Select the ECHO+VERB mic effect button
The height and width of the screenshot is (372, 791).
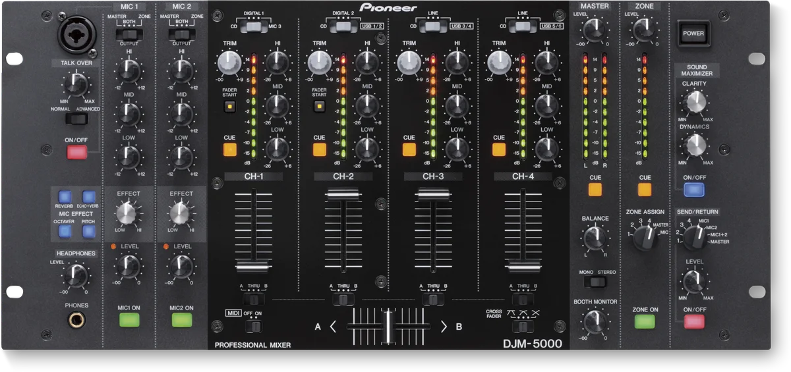click(x=88, y=196)
